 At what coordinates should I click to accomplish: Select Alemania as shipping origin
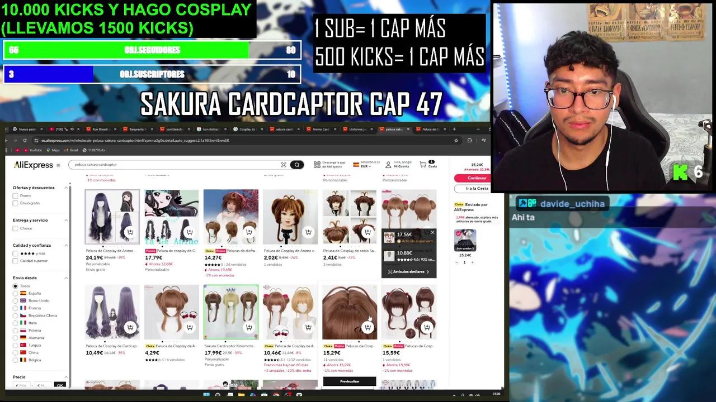[16, 338]
